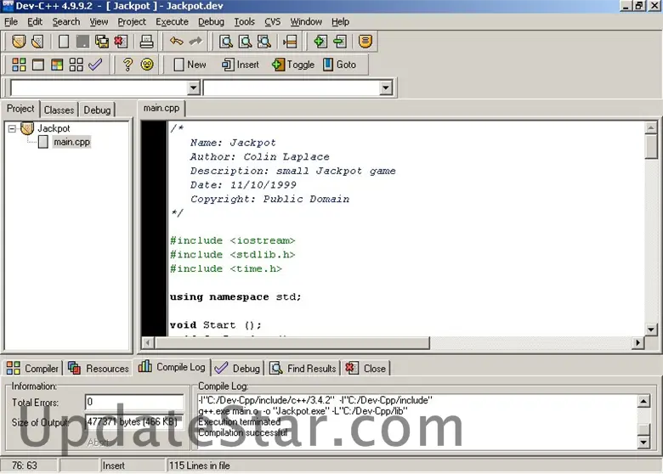The width and height of the screenshot is (663, 474).
Task: Collapse the Jackpot project tree node
Action: 12,128
